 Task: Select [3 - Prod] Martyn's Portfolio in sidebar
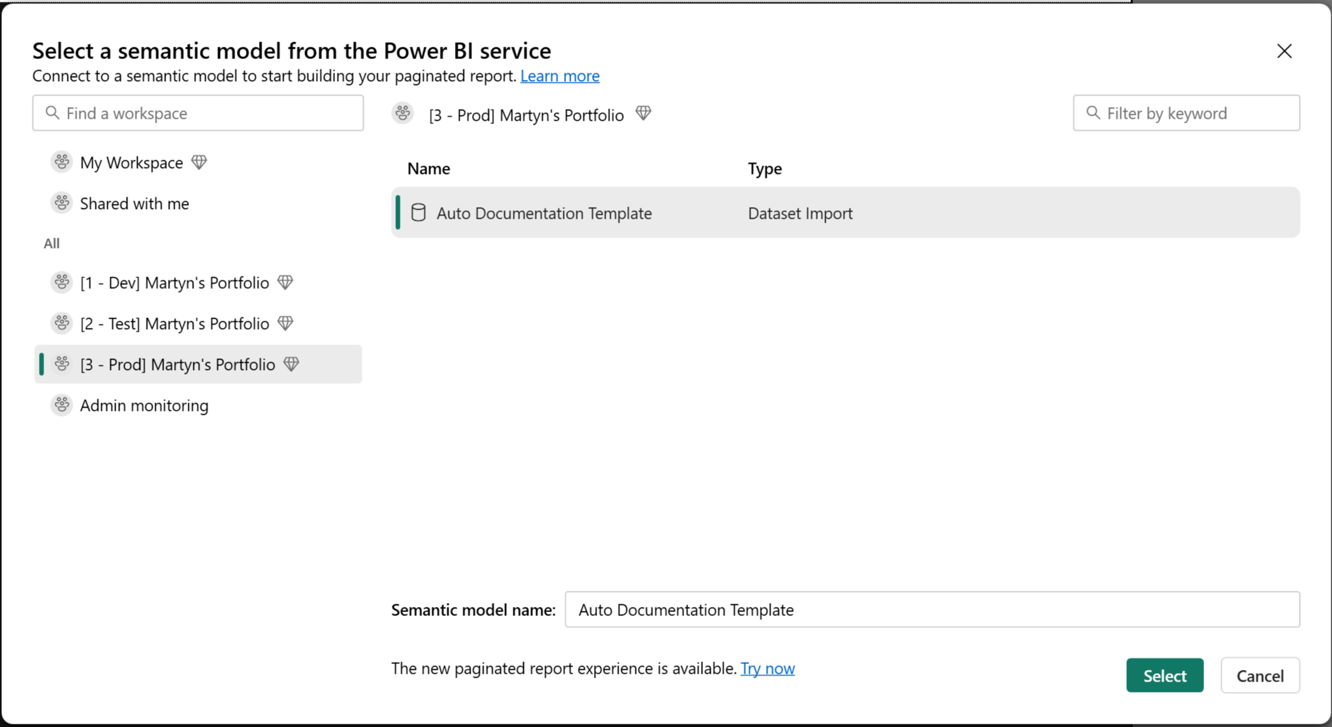(198, 364)
